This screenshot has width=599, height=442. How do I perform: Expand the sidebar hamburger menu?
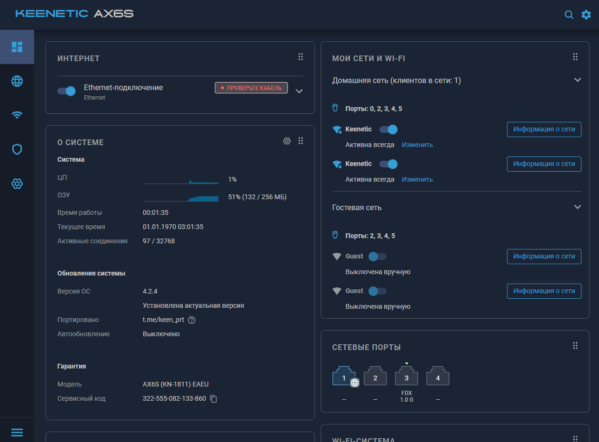[17, 432]
